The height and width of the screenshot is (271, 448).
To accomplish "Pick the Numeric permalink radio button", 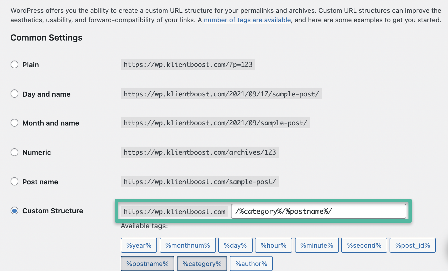I will click(14, 152).
